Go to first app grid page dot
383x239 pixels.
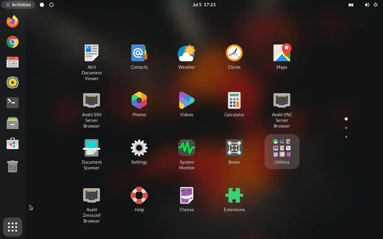pyautogui.click(x=346, y=119)
